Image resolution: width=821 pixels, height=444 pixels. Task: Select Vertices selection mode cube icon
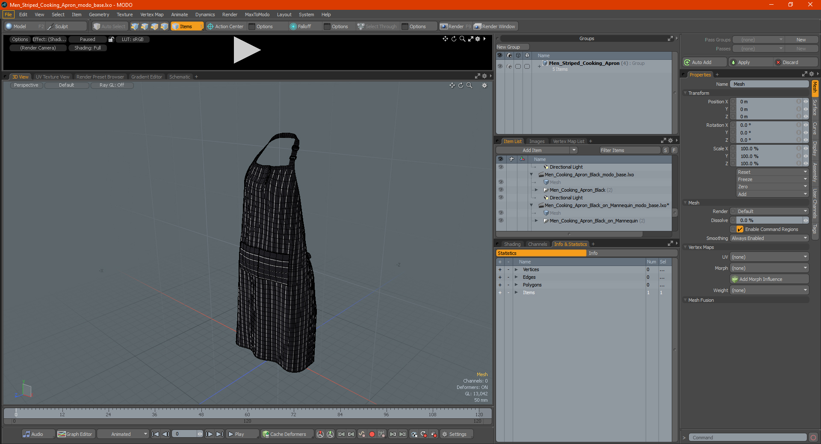135,26
